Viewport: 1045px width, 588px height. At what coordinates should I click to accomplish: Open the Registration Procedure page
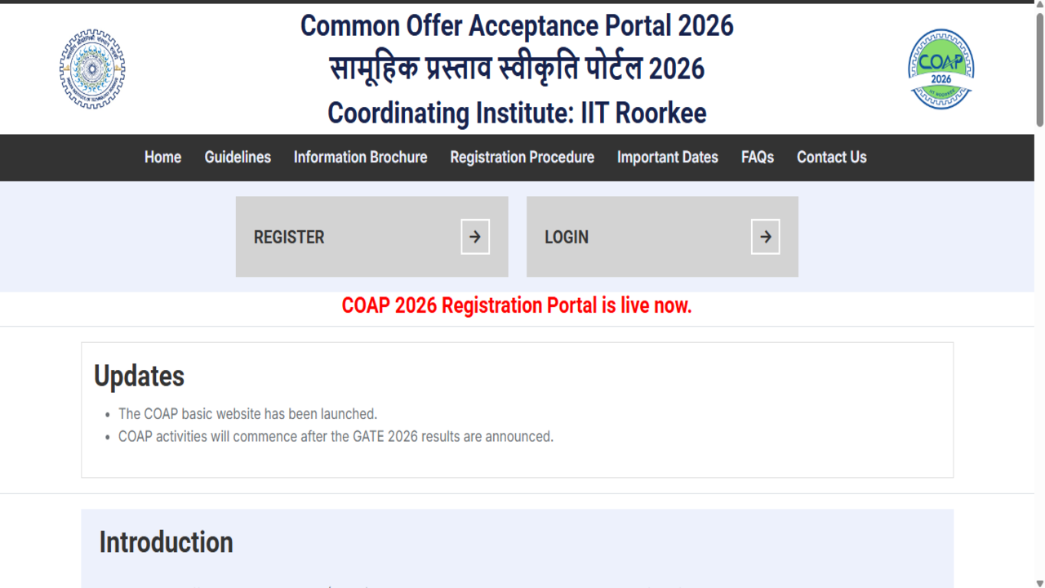[522, 158]
